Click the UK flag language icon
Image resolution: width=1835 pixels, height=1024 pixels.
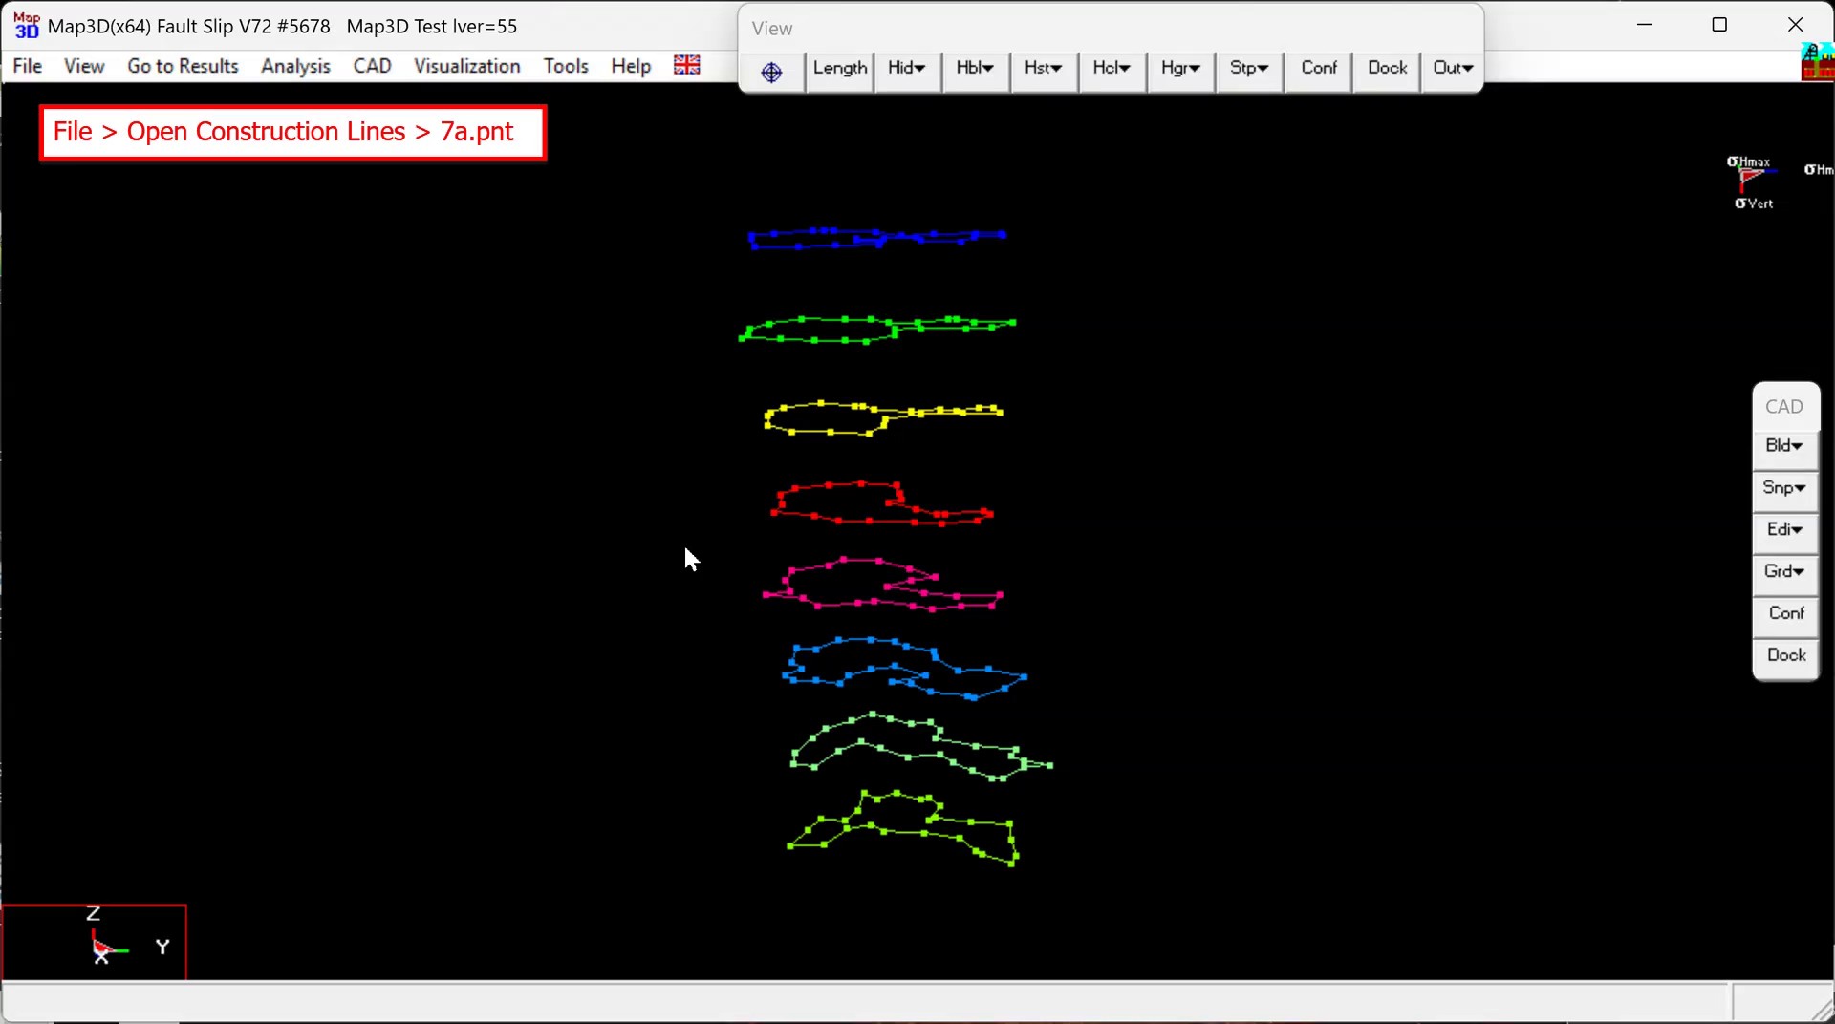[686, 65]
